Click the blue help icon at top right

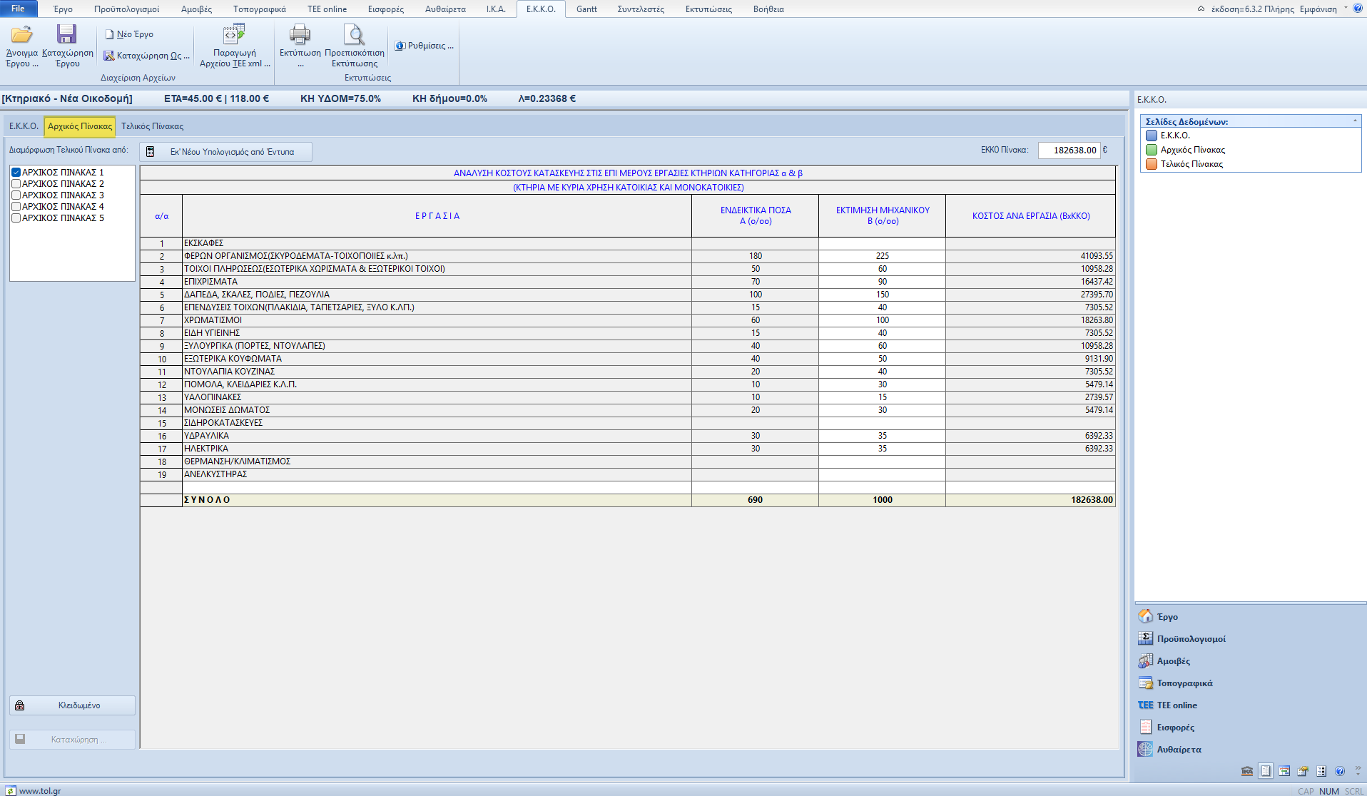1358,9
